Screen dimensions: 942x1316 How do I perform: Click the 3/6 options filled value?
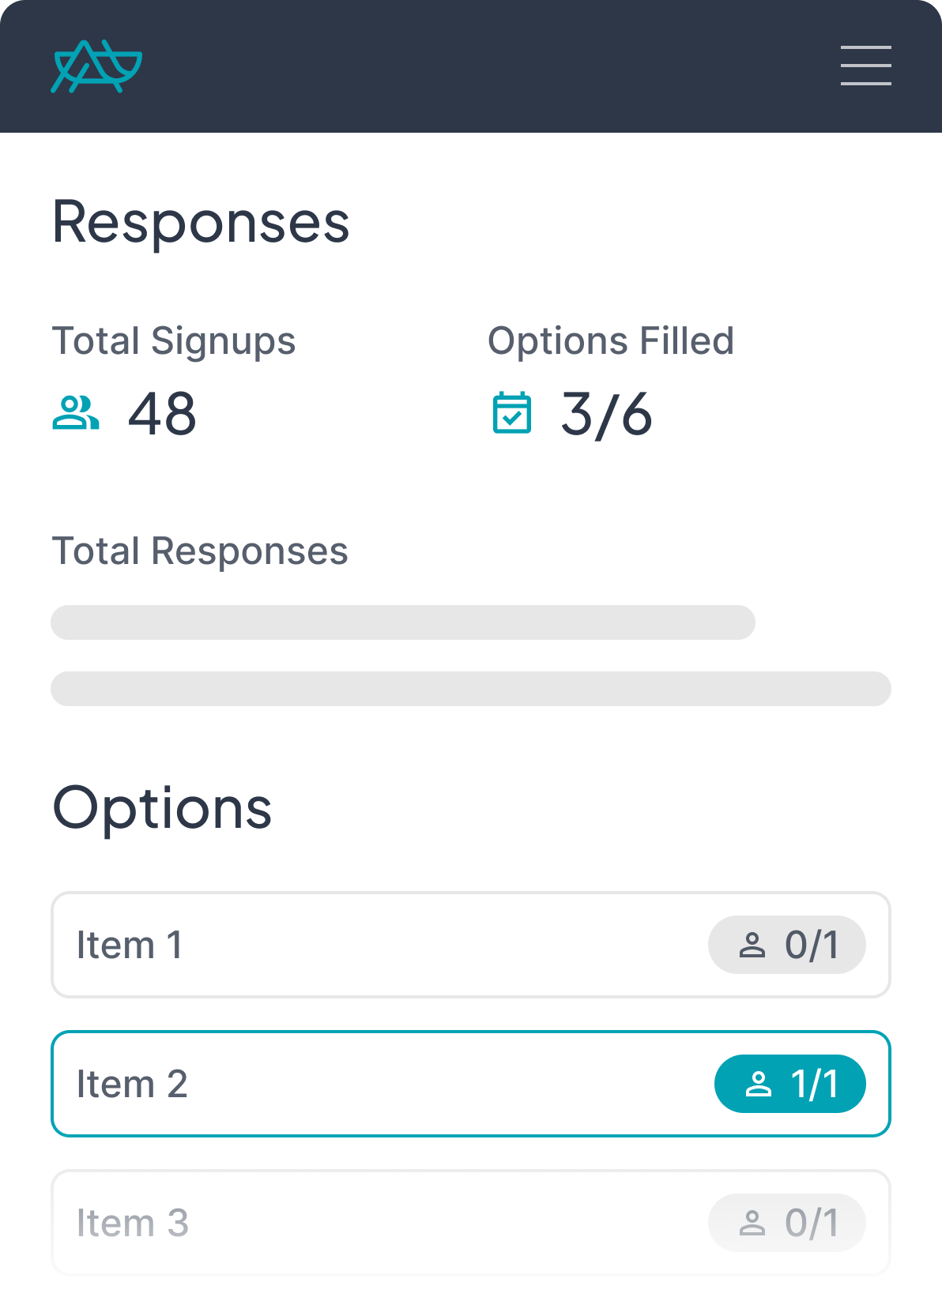pos(606,414)
